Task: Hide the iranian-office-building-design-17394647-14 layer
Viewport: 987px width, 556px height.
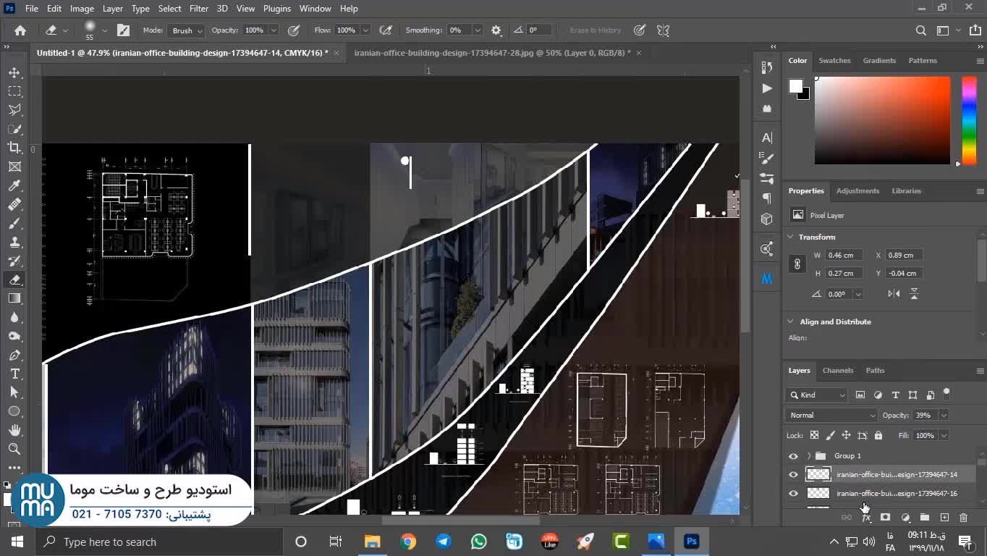Action: 793,475
